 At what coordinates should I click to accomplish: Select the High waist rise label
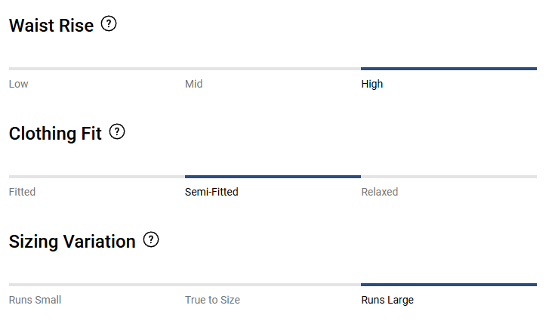(x=372, y=84)
